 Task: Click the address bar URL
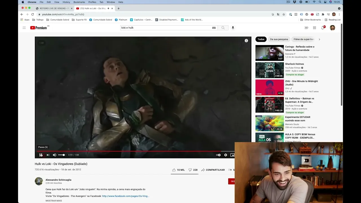pyautogui.click(x=63, y=14)
